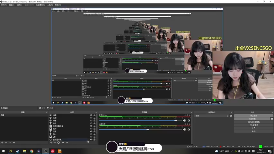Screen dimensions: 274x154
Task: Enable 工作室模式 studio mode button
Action: pos(253,125)
